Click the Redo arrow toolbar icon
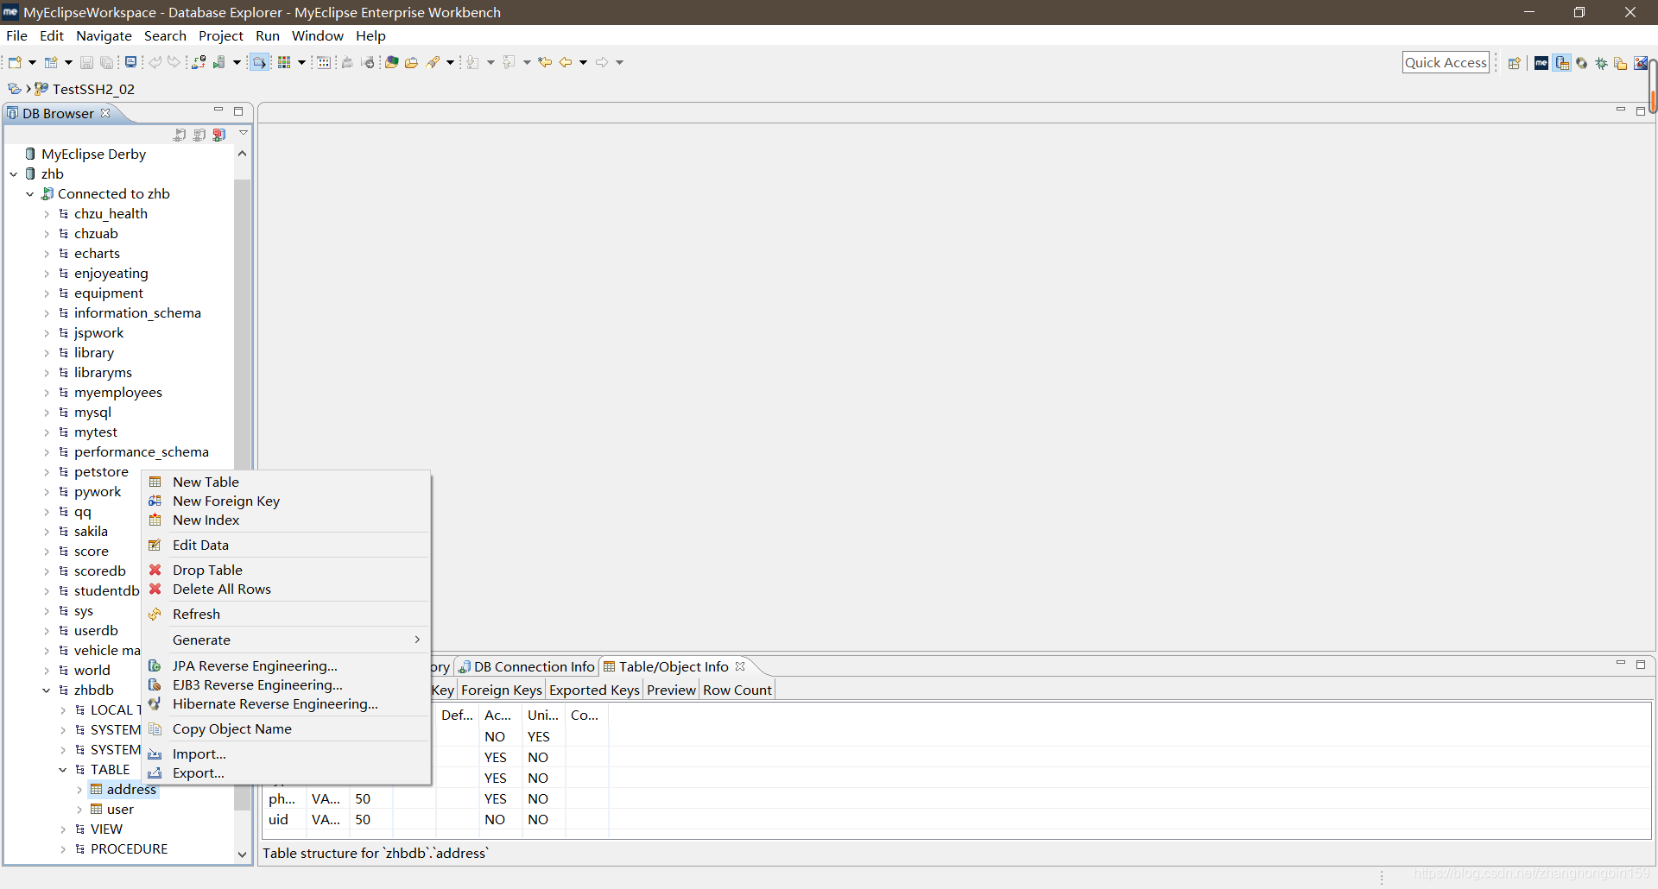1658x889 pixels. (174, 62)
